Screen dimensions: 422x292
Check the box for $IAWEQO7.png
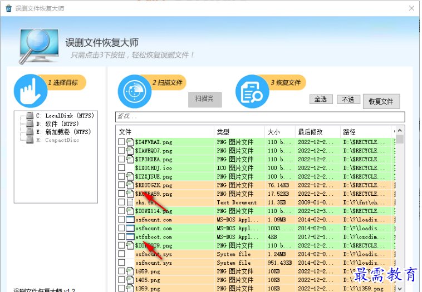click(122, 150)
